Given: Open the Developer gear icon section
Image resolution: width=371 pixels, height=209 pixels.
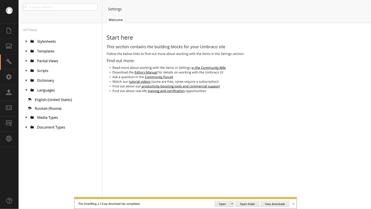Looking at the screenshot, I should point(9,77).
